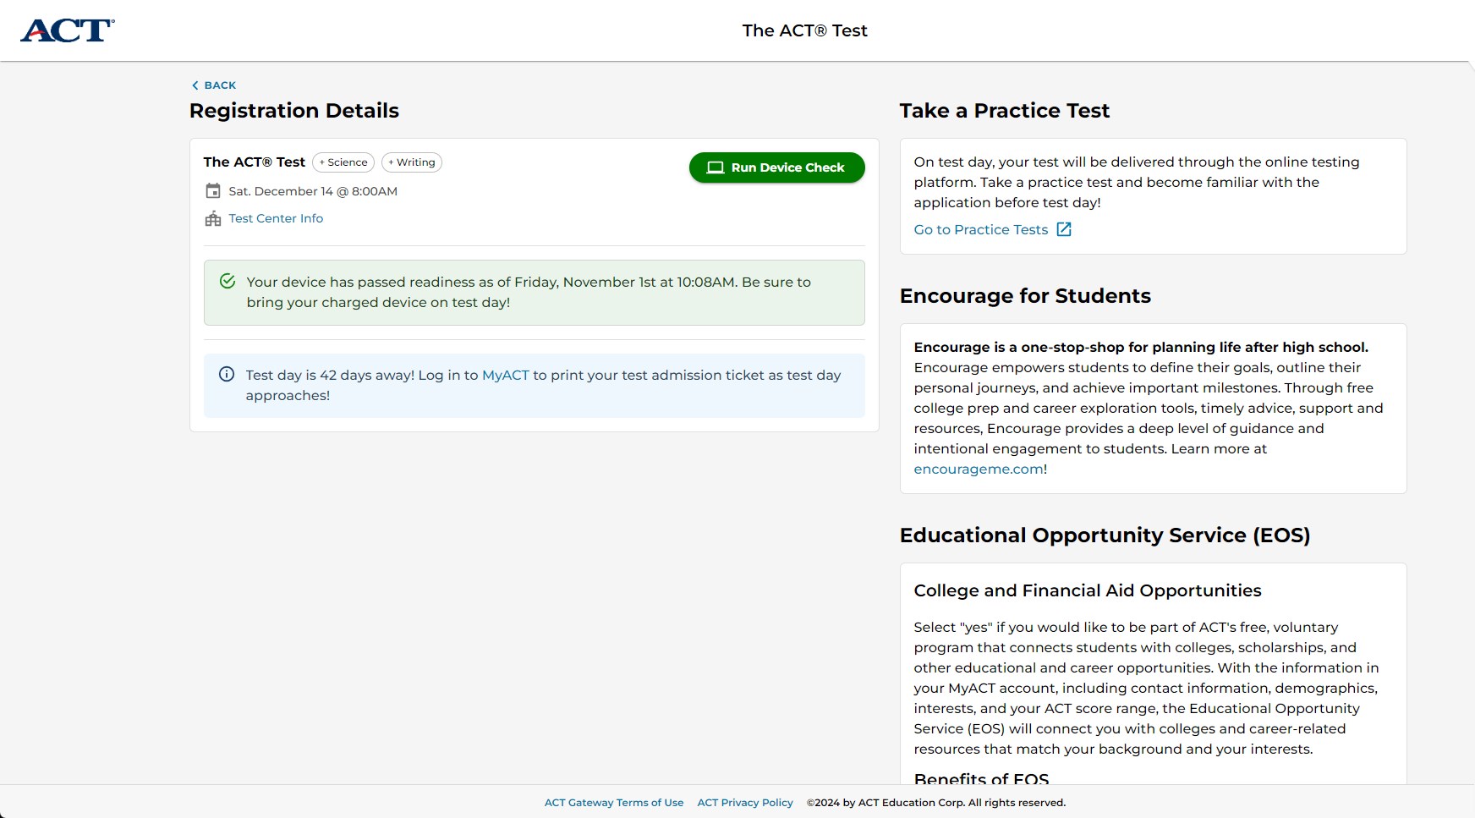This screenshot has width=1475, height=818.
Task: Select The ACT® Test header title
Action: point(804,30)
